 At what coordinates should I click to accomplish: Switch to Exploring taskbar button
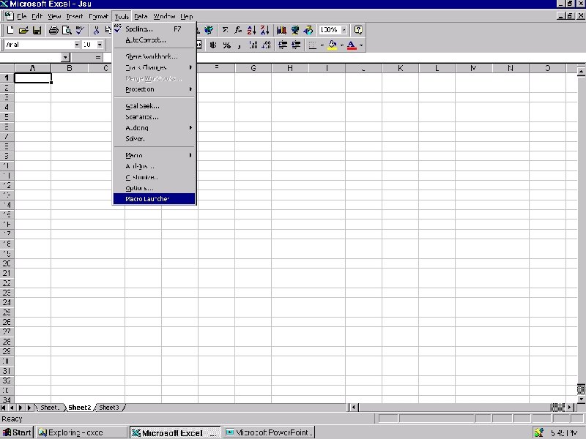click(x=82, y=432)
